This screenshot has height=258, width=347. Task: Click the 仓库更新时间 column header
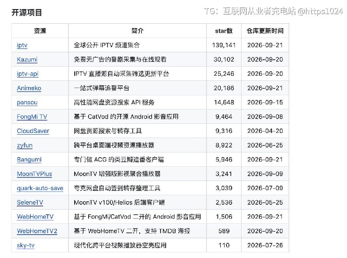265,31
